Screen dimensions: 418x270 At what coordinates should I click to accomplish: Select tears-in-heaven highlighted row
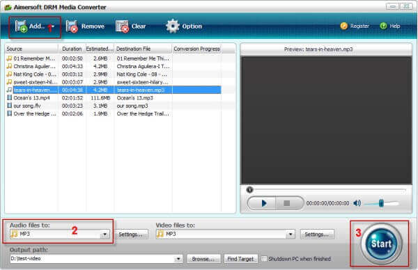[x=114, y=90]
